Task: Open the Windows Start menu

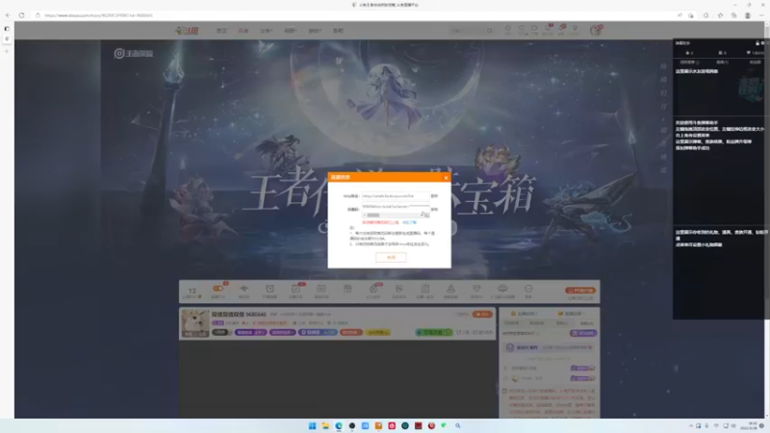Action: pyautogui.click(x=312, y=425)
